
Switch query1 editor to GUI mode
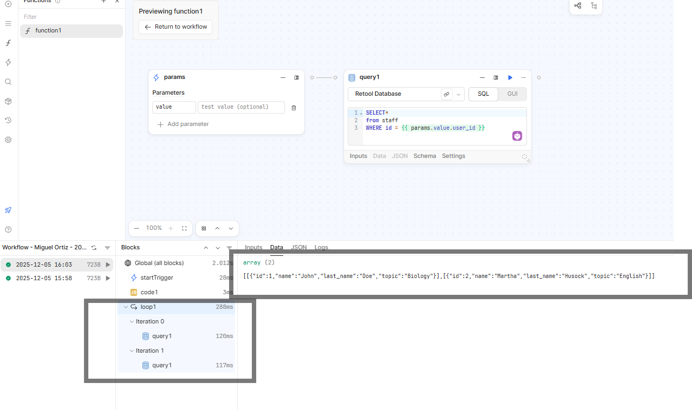pos(512,94)
